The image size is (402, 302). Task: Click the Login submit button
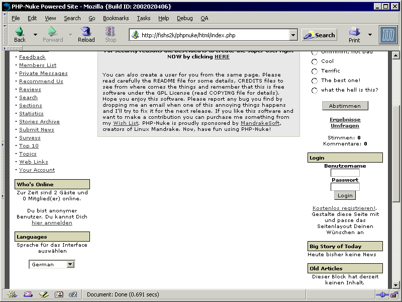(345, 195)
